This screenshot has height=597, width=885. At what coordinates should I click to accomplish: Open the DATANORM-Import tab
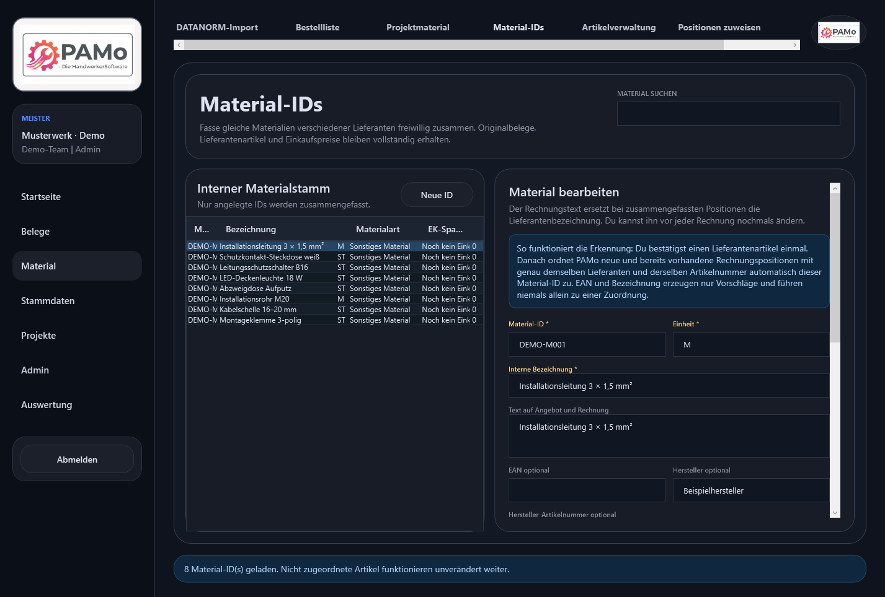click(x=217, y=27)
